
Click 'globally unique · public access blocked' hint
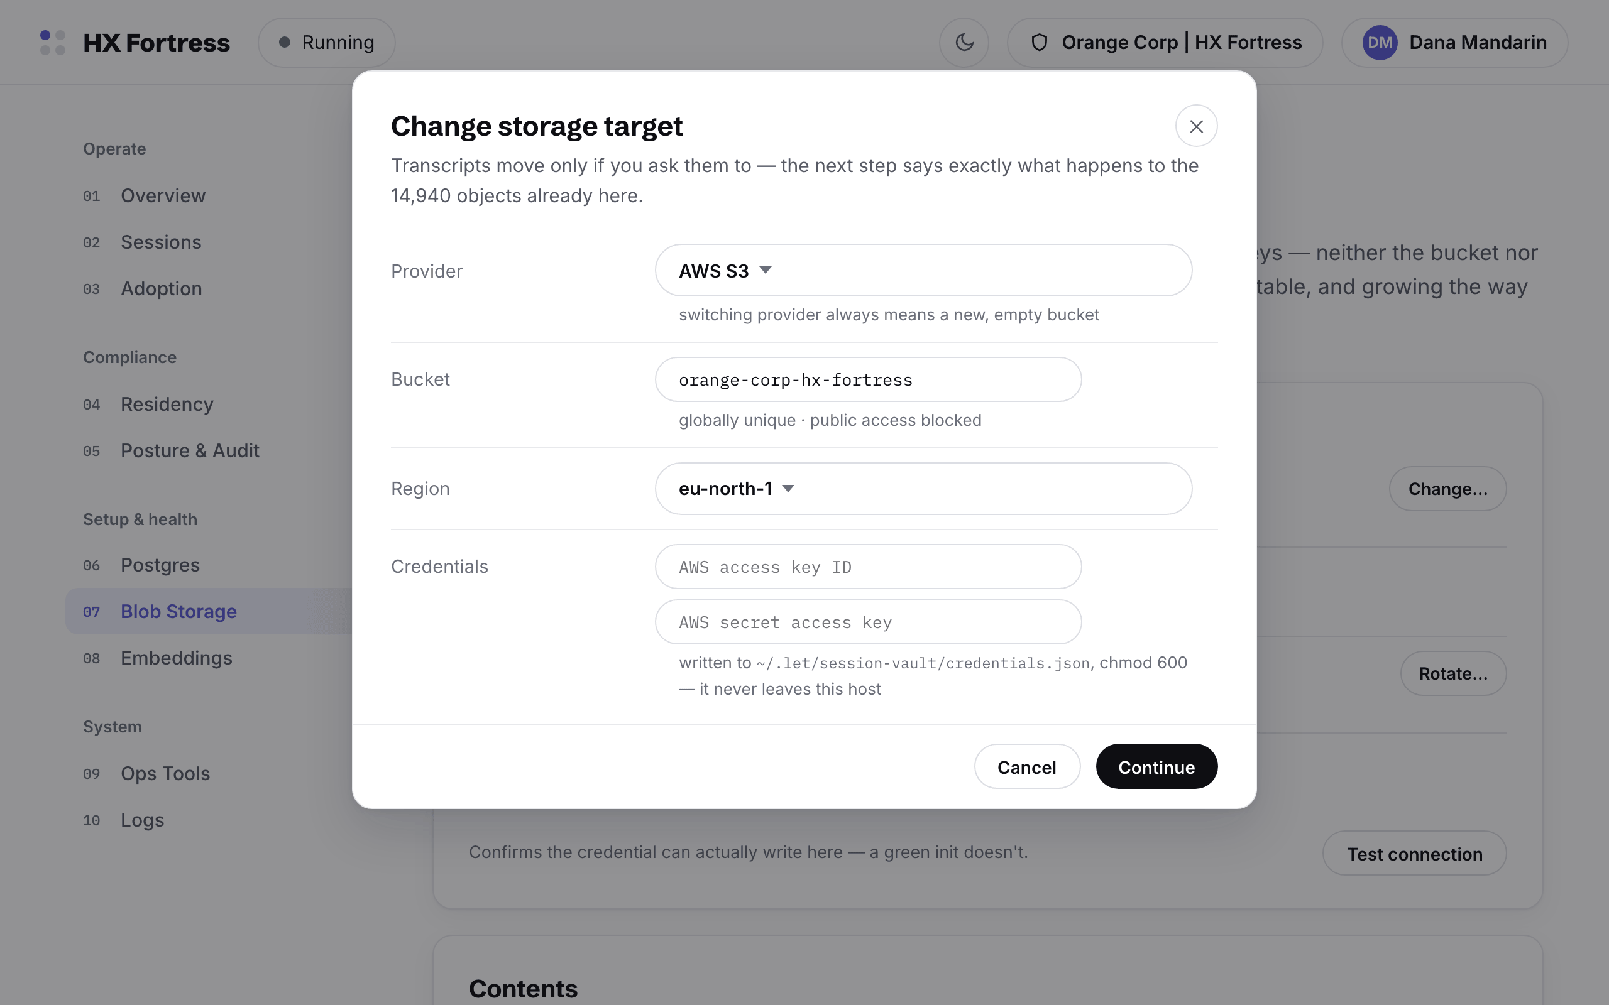(830, 421)
